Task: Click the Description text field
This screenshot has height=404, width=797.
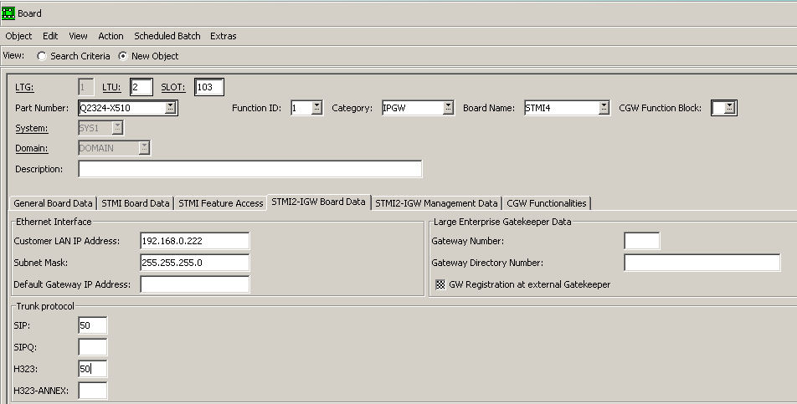Action: pos(249,169)
